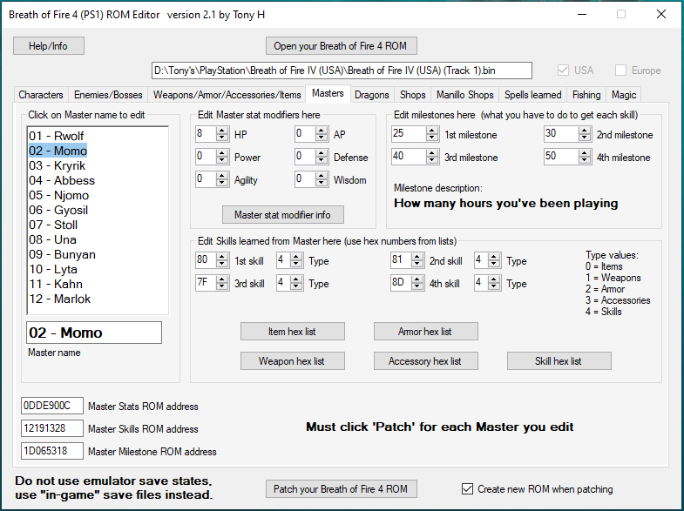684x511 pixels.
Task: Click the 1st milestone number field
Action: point(409,134)
